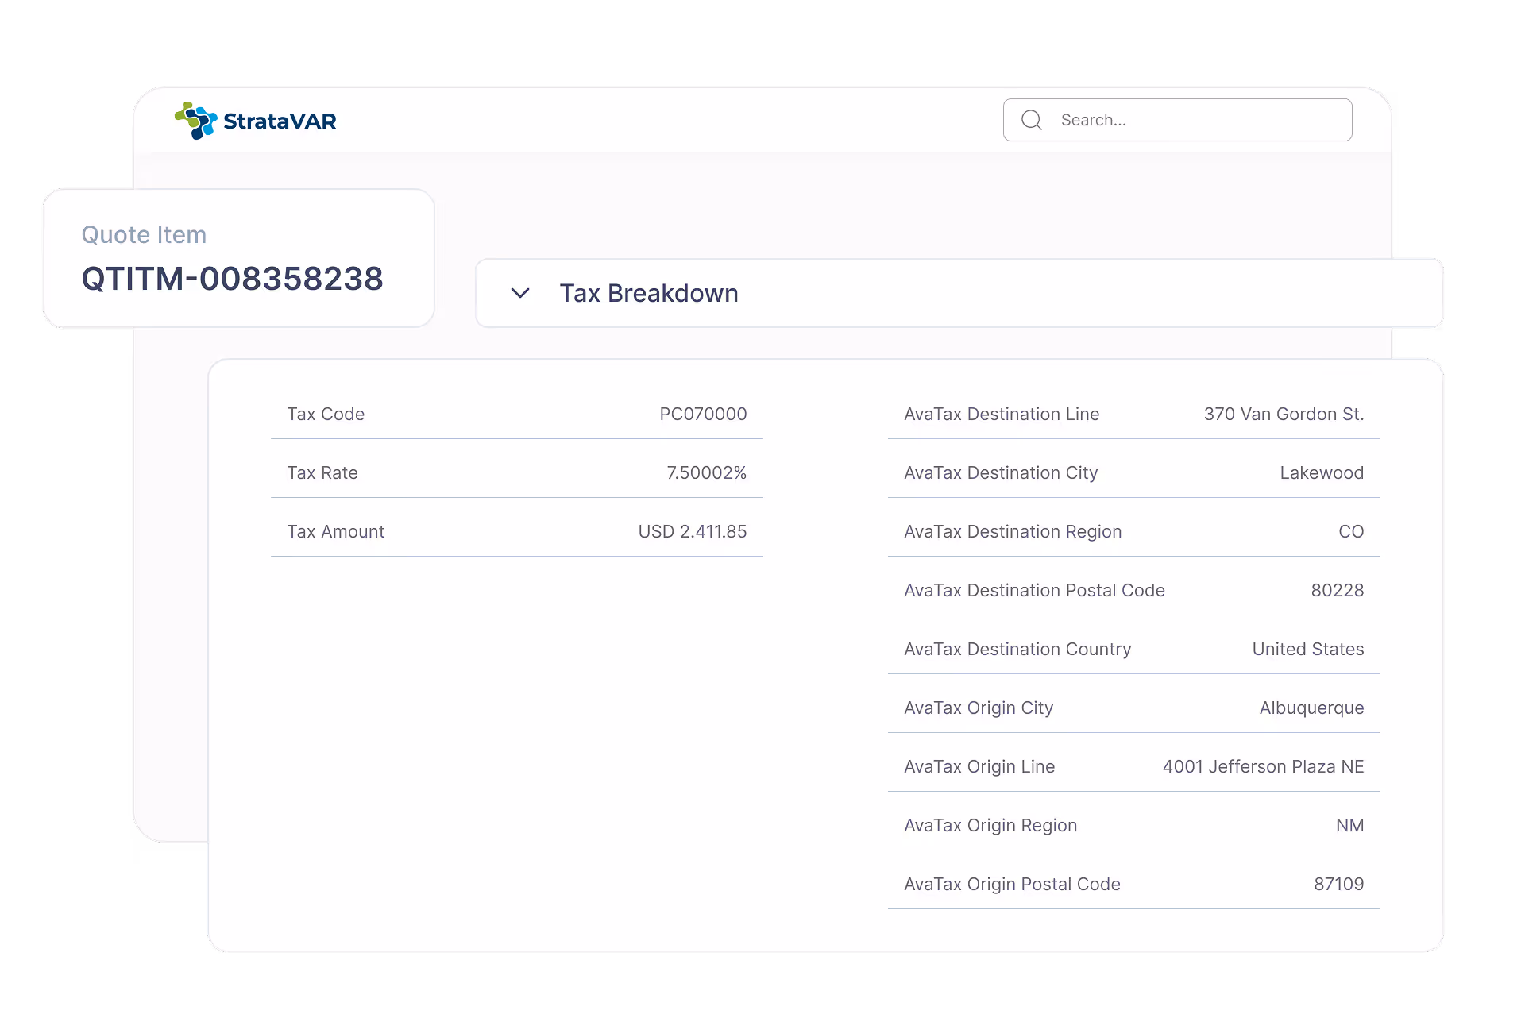Click the AvaTax Origin Region label
Image resolution: width=1525 pixels, height=1018 pixels.
point(990,825)
